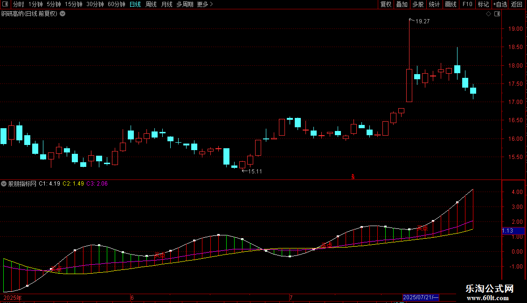Click the C2: 1.49 indicator value
Image resolution: width=527 pixels, height=303 pixels.
[73, 184]
